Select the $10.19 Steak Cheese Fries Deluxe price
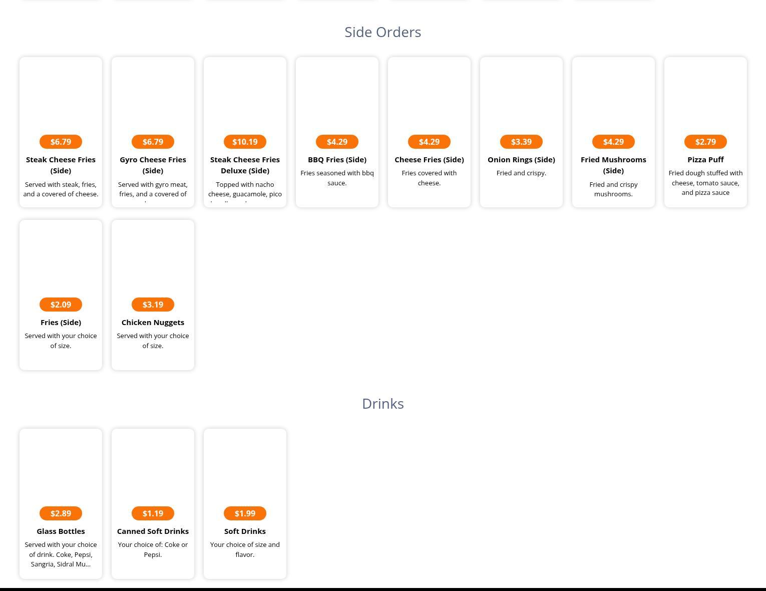 [x=245, y=142]
